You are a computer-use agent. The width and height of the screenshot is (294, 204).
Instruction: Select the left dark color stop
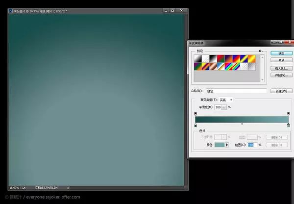[196, 126]
